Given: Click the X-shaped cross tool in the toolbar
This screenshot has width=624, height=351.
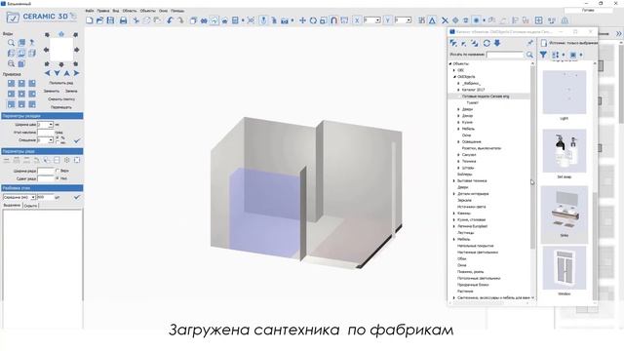Looking at the screenshot, I should pyautogui.click(x=445, y=20).
